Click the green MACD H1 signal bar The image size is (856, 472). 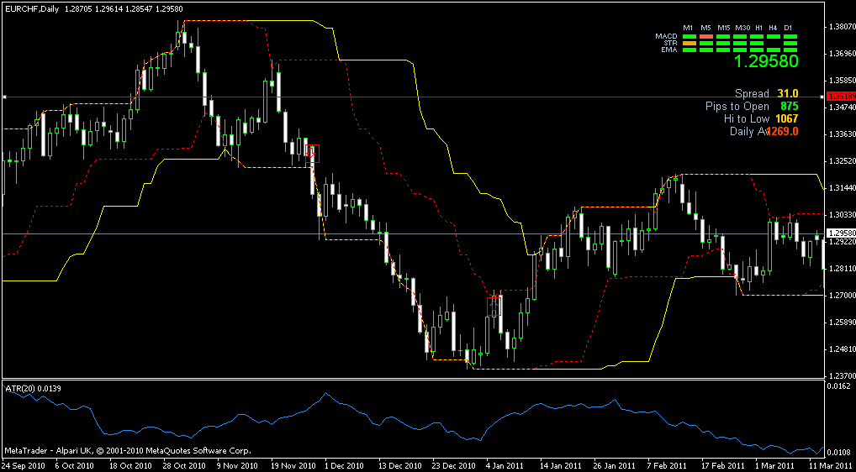pos(757,36)
